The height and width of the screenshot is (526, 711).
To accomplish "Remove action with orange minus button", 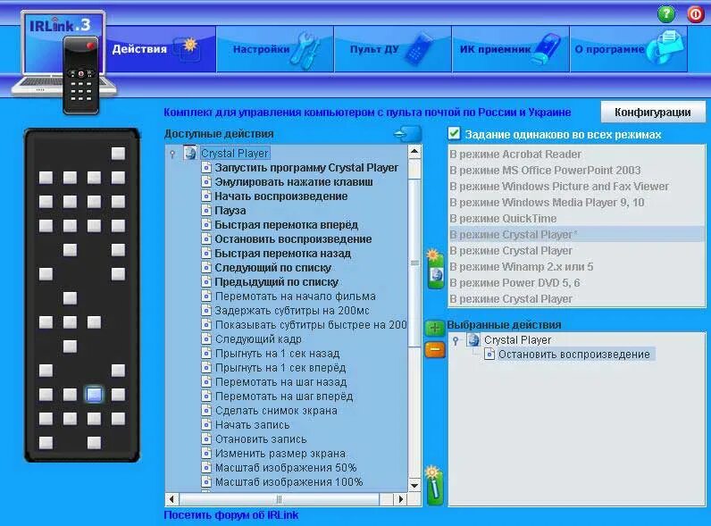I will tap(434, 349).
